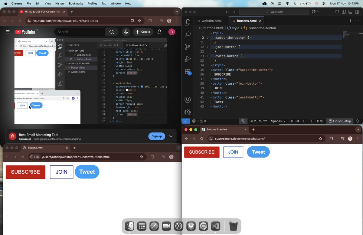363x235 pixels.
Task: Open the Search view in VS Code
Action: pos(188,34)
